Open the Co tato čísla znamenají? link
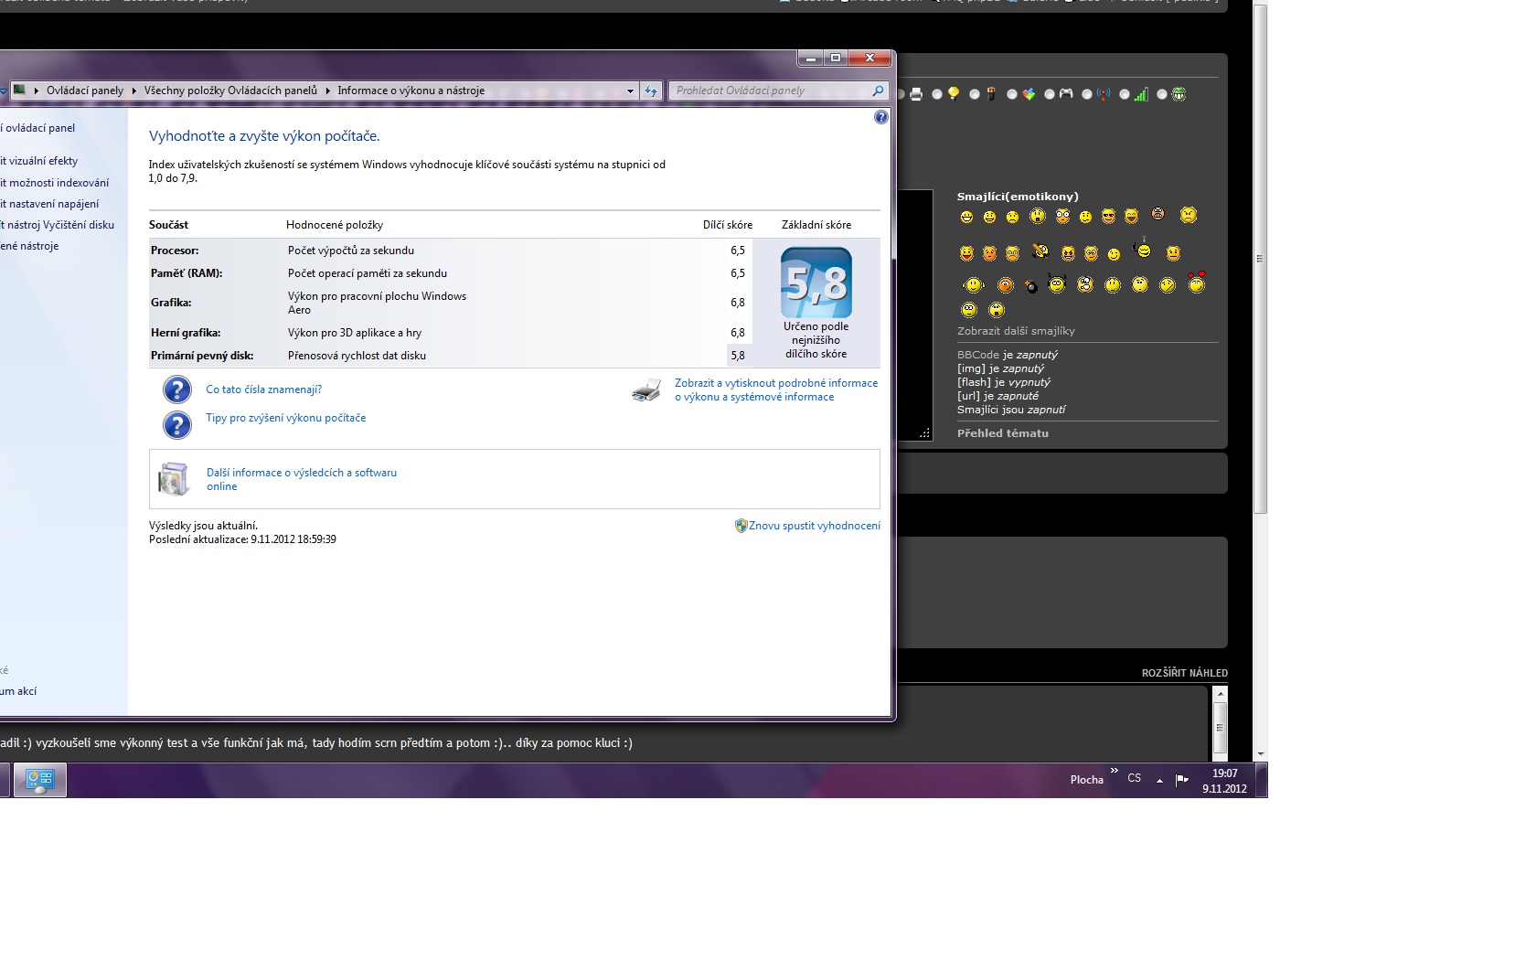Viewport: 1536px width, 960px height. [263, 389]
